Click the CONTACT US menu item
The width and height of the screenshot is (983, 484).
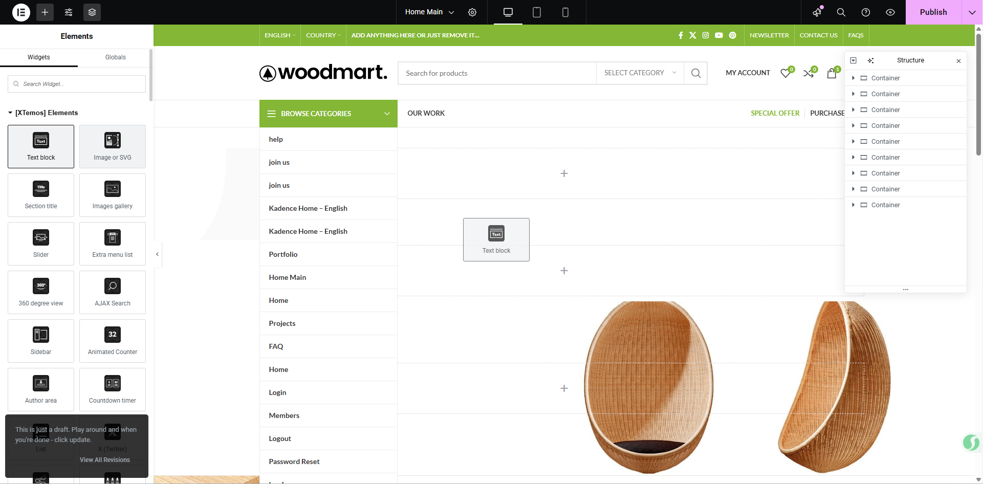pyautogui.click(x=818, y=35)
